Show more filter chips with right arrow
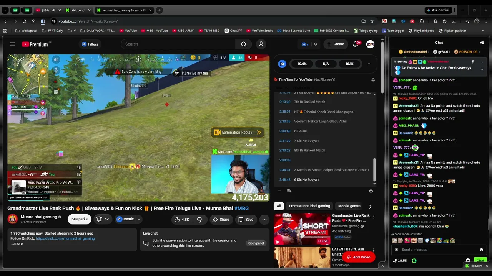 point(370,207)
